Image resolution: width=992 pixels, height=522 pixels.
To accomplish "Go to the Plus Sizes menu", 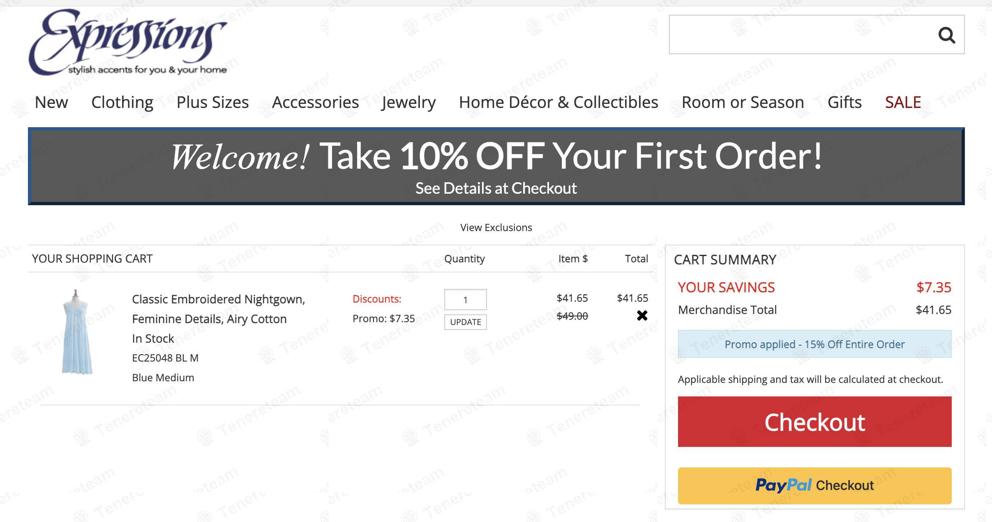I will (x=212, y=103).
